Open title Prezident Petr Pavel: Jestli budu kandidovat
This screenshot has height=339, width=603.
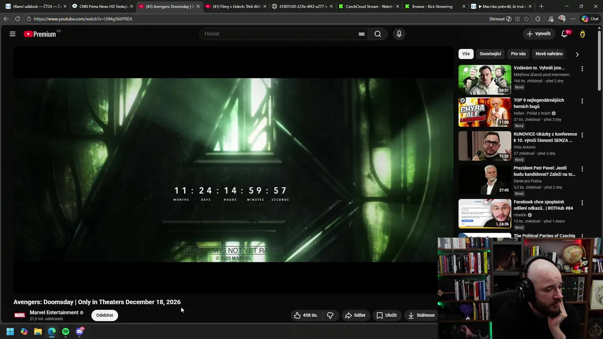pyautogui.click(x=545, y=171)
